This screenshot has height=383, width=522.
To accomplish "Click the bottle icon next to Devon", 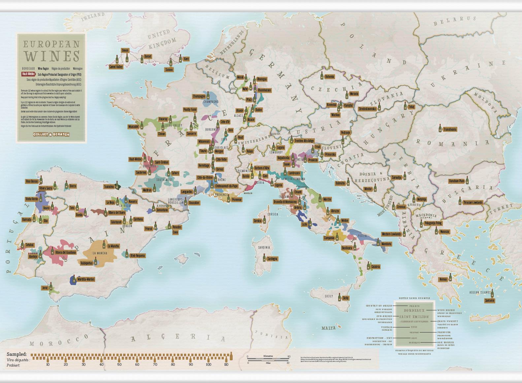I will [127, 58].
